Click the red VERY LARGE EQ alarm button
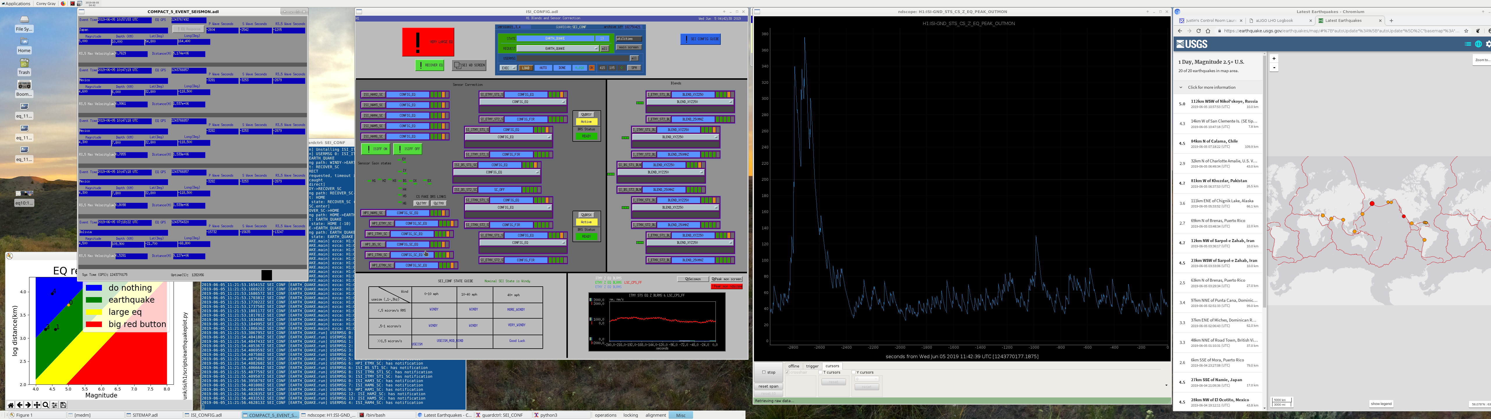Viewport: 1491px width, 419px height. coord(428,42)
